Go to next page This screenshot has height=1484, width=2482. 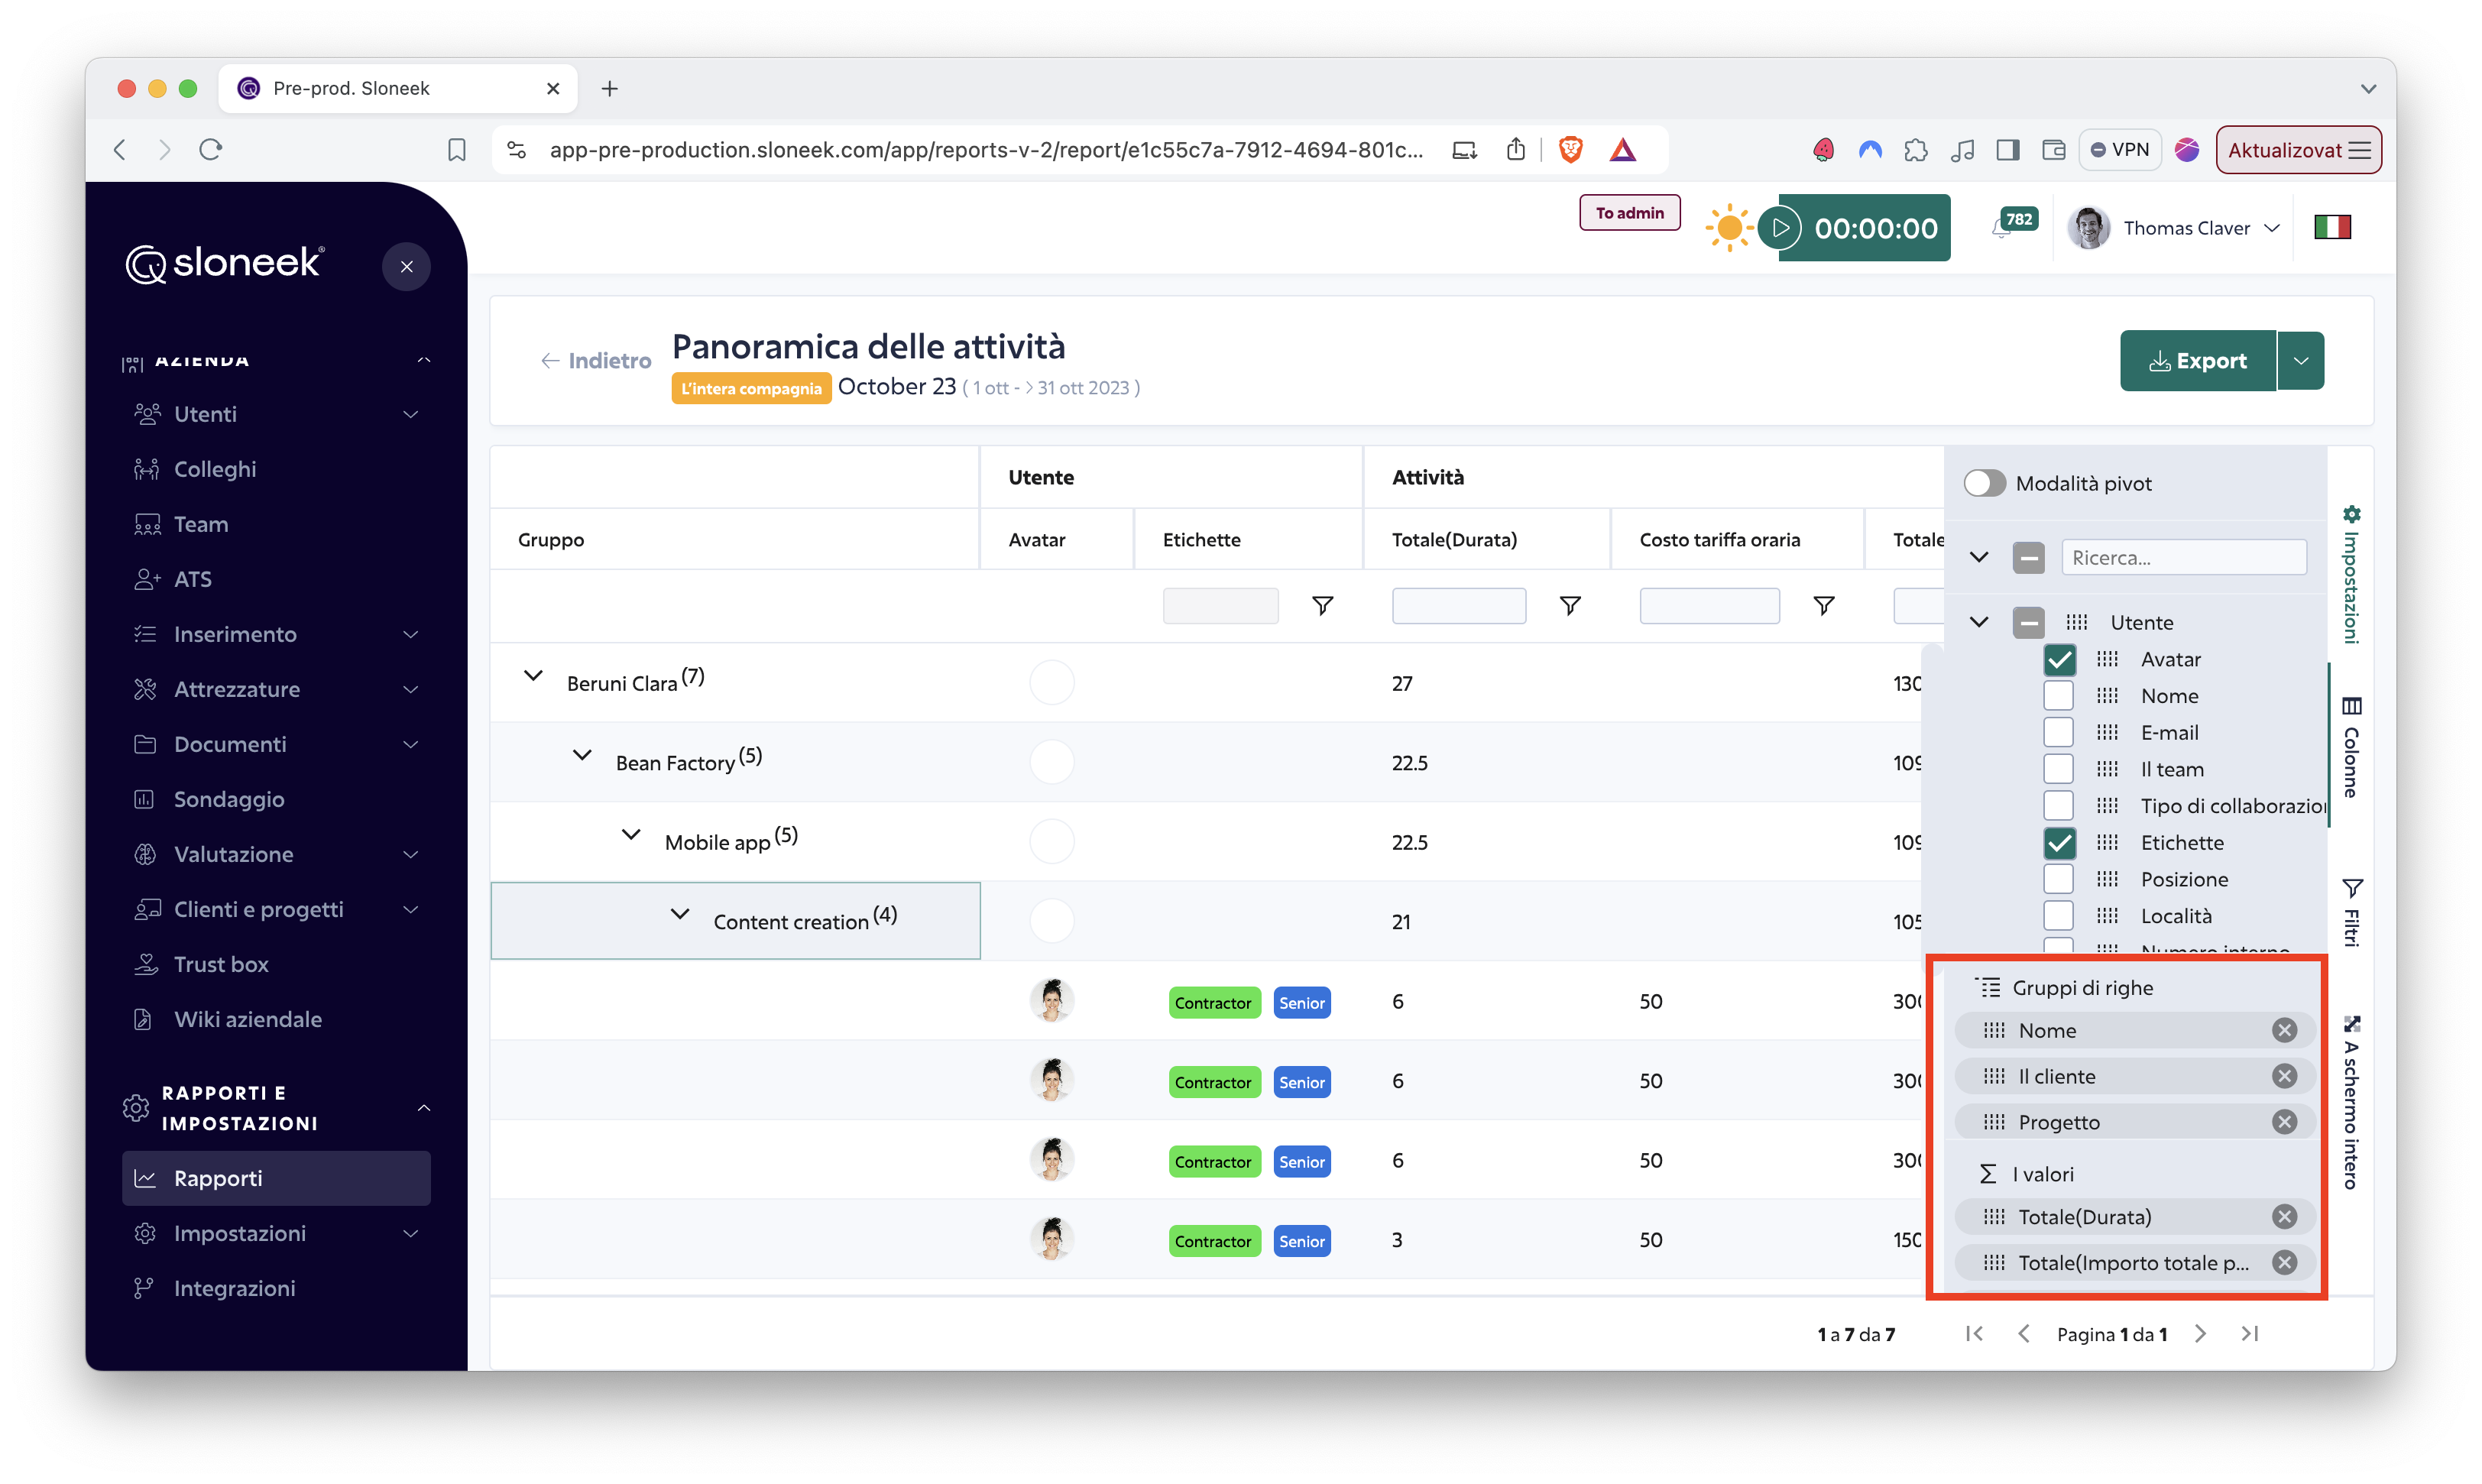click(x=2200, y=1334)
